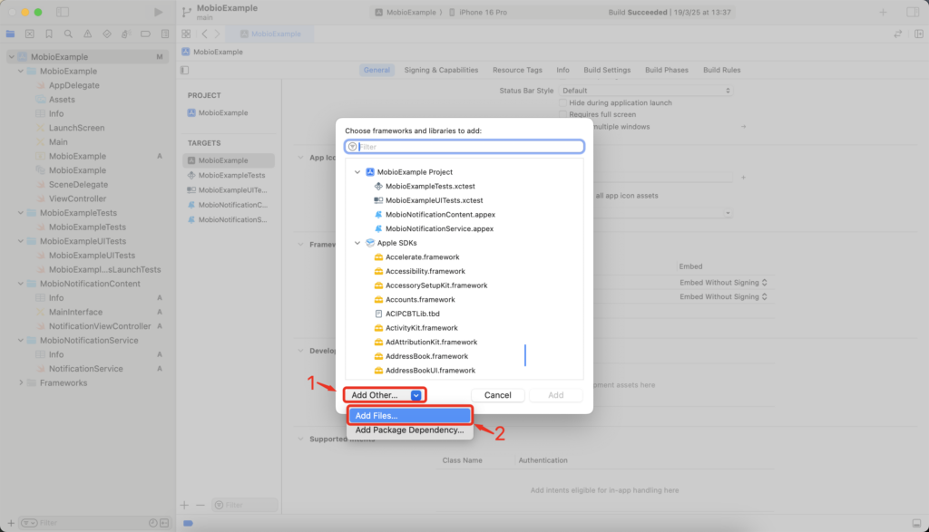929x532 pixels.
Task: Enable Hide during application launch checkbox
Action: pos(563,102)
